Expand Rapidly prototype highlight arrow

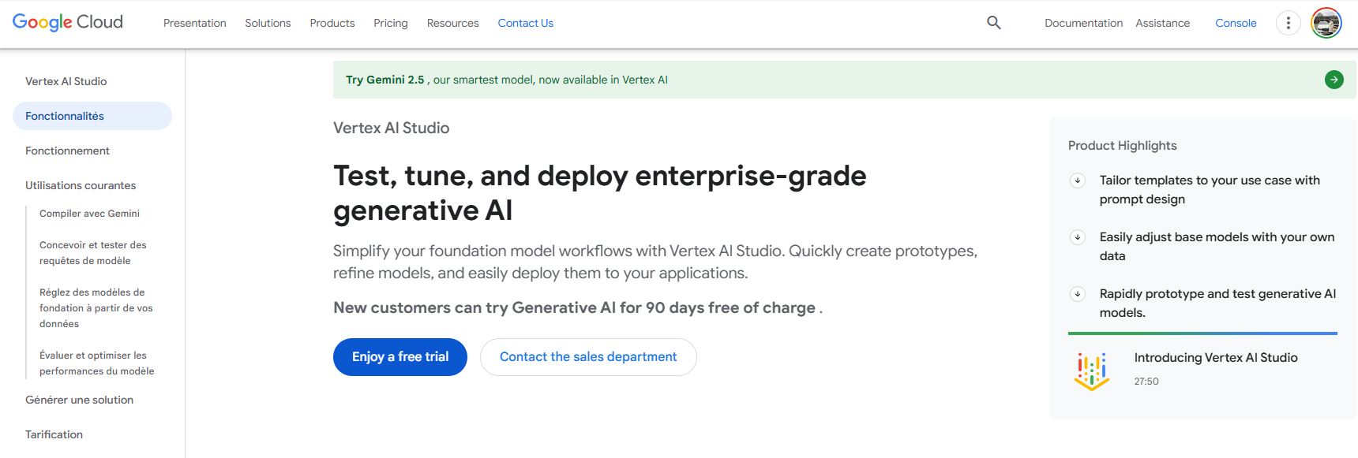tap(1078, 294)
